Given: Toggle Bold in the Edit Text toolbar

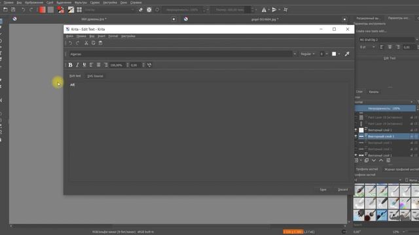Looking at the screenshot, I should [x=70, y=65].
